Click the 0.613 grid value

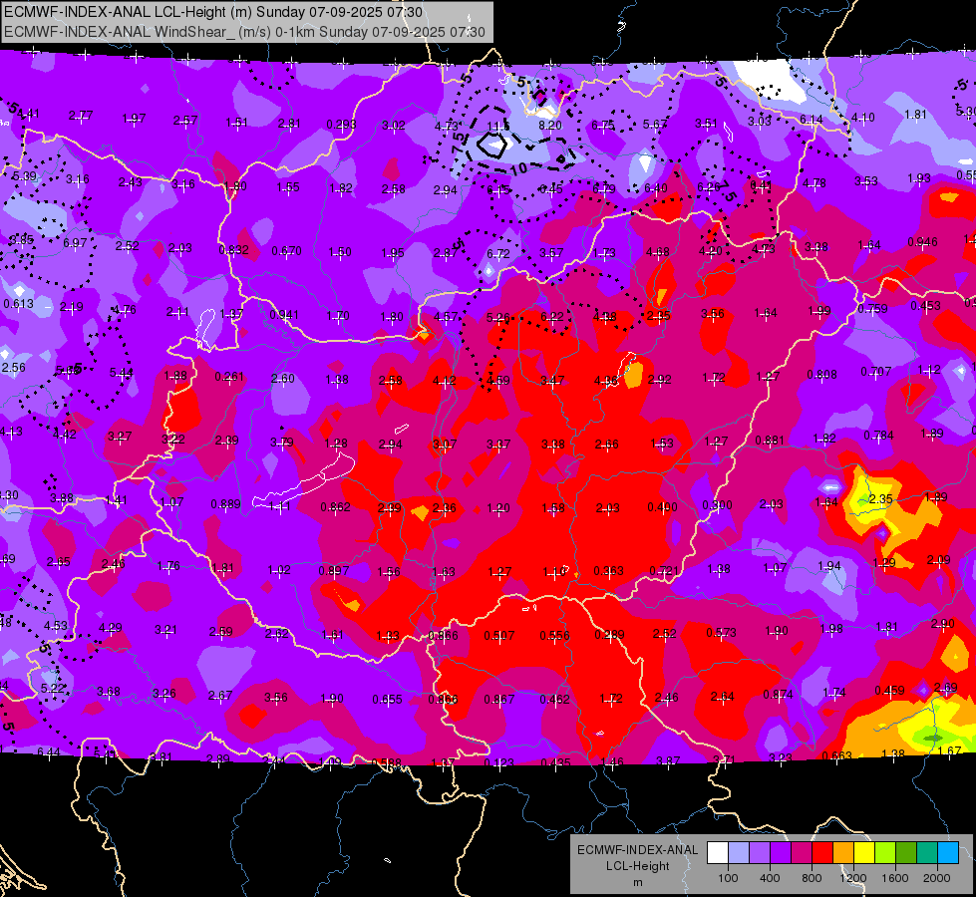pyautogui.click(x=19, y=304)
